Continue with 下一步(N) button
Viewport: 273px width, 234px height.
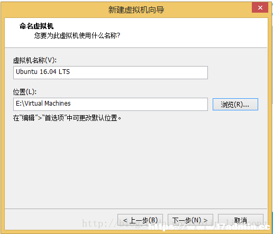pos(190,220)
